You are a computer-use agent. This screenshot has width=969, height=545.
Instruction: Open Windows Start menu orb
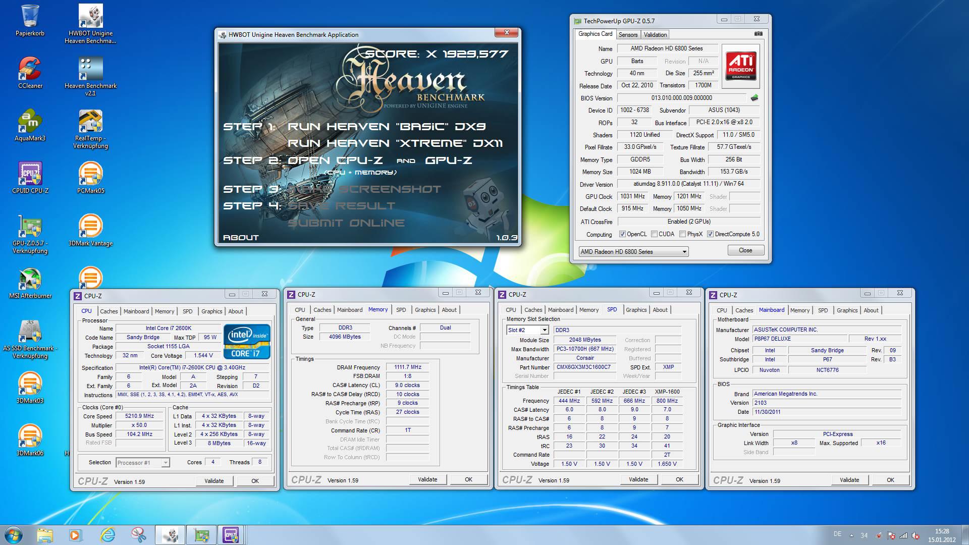pyautogui.click(x=14, y=534)
